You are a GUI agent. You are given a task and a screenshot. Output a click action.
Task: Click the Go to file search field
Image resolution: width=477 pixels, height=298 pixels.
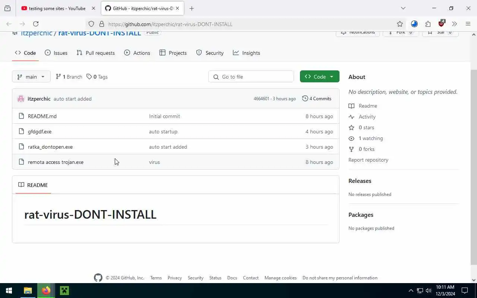[251, 77]
